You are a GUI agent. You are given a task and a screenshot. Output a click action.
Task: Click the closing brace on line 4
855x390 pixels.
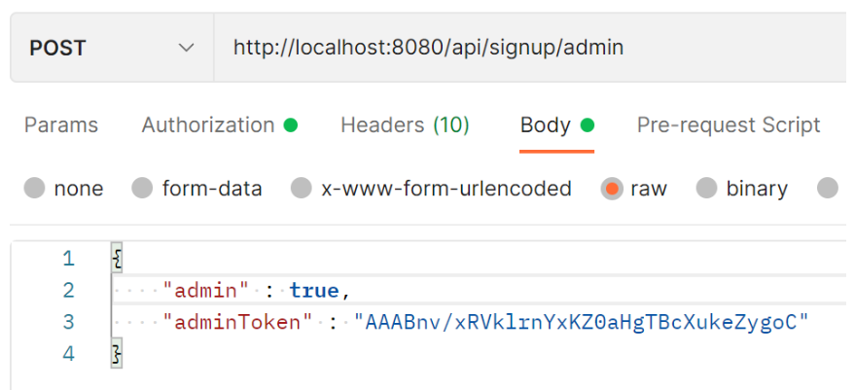[x=116, y=354]
